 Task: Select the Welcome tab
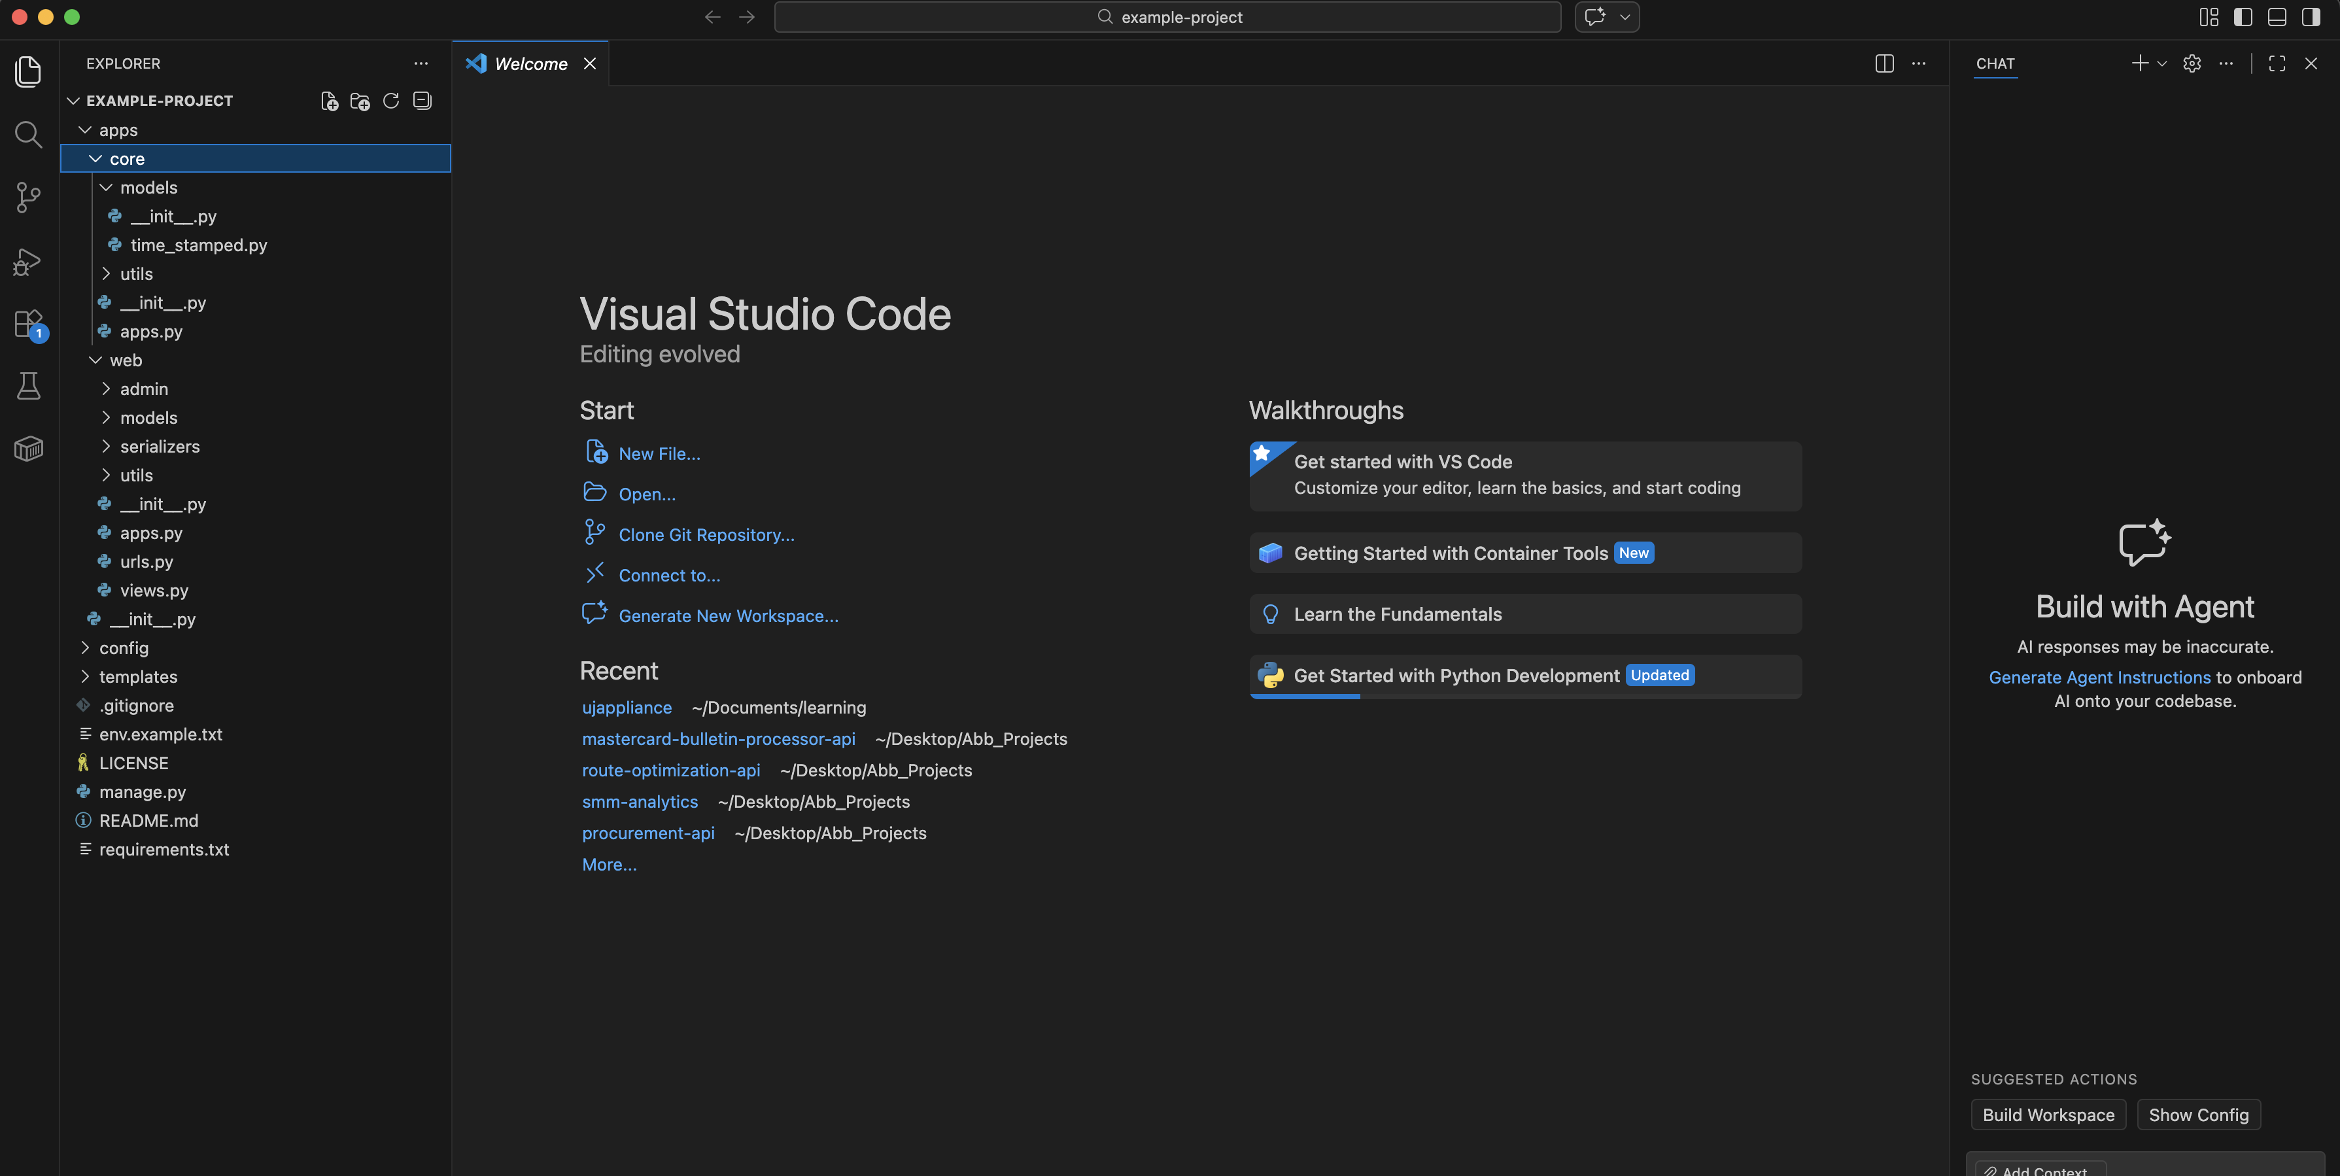530,63
